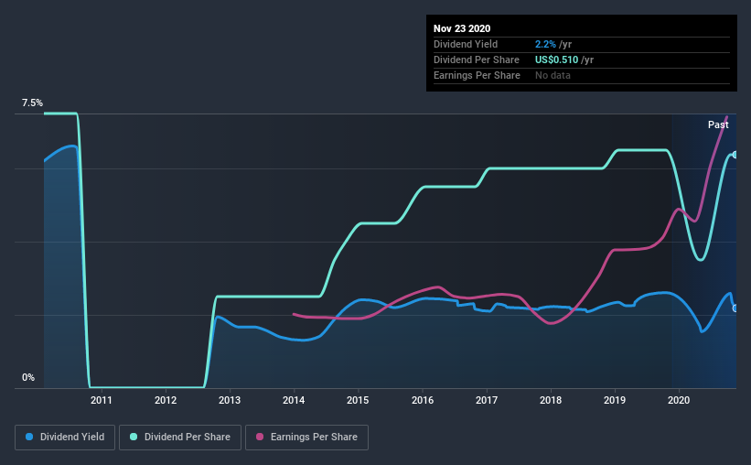Select the 2013 label on the time axis

coord(230,400)
